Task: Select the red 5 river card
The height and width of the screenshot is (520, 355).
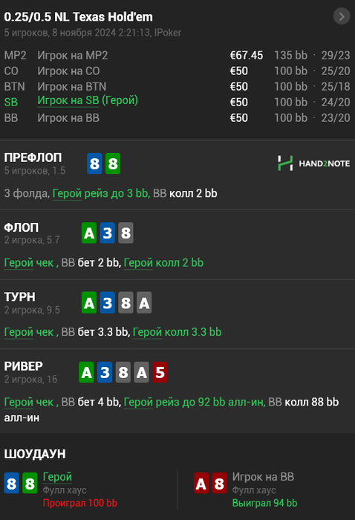Action: 160,372
